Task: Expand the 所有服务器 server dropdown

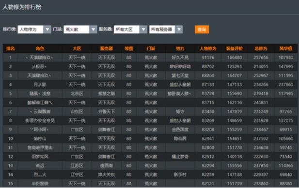Action: click(x=166, y=29)
